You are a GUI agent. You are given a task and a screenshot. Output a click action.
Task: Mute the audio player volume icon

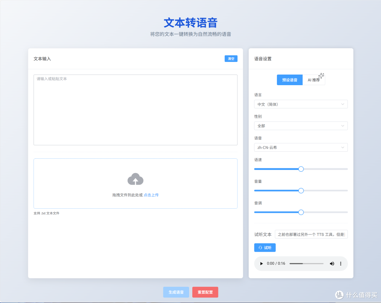332,264
